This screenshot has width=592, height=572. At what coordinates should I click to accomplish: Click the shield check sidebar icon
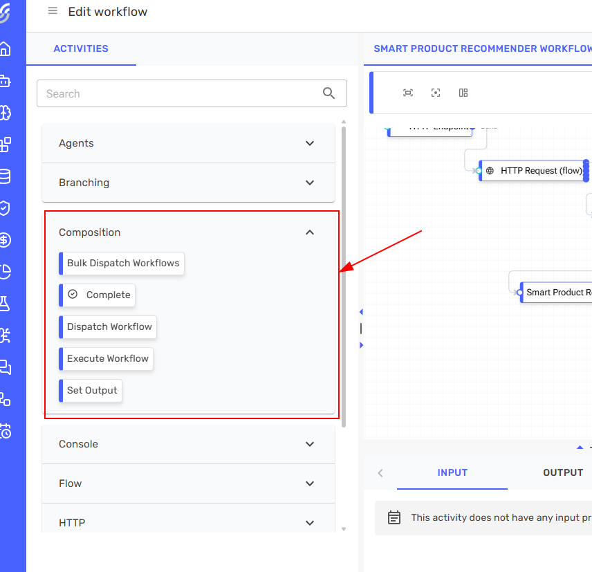click(5, 208)
